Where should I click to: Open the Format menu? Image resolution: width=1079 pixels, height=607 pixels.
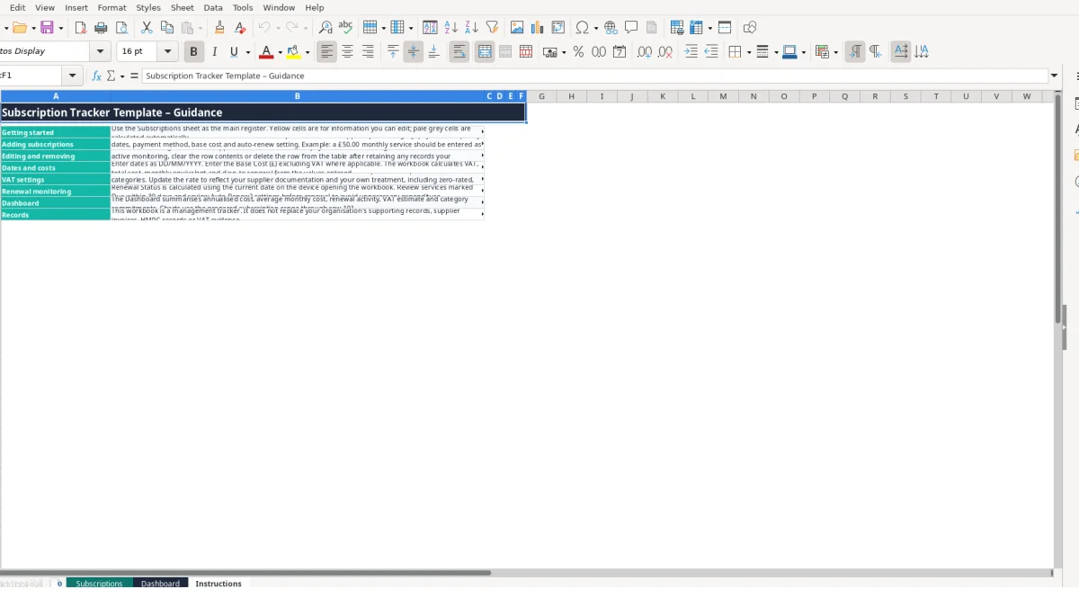pyautogui.click(x=111, y=7)
